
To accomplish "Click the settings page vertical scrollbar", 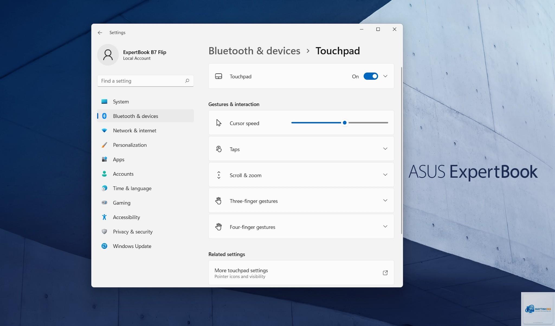I will click(x=401, y=151).
